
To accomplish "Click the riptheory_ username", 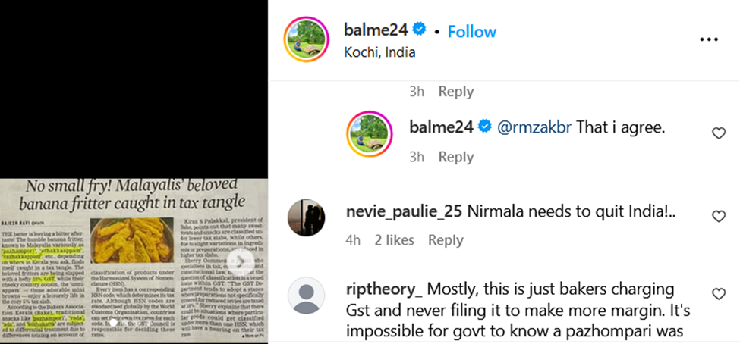I will (x=383, y=289).
